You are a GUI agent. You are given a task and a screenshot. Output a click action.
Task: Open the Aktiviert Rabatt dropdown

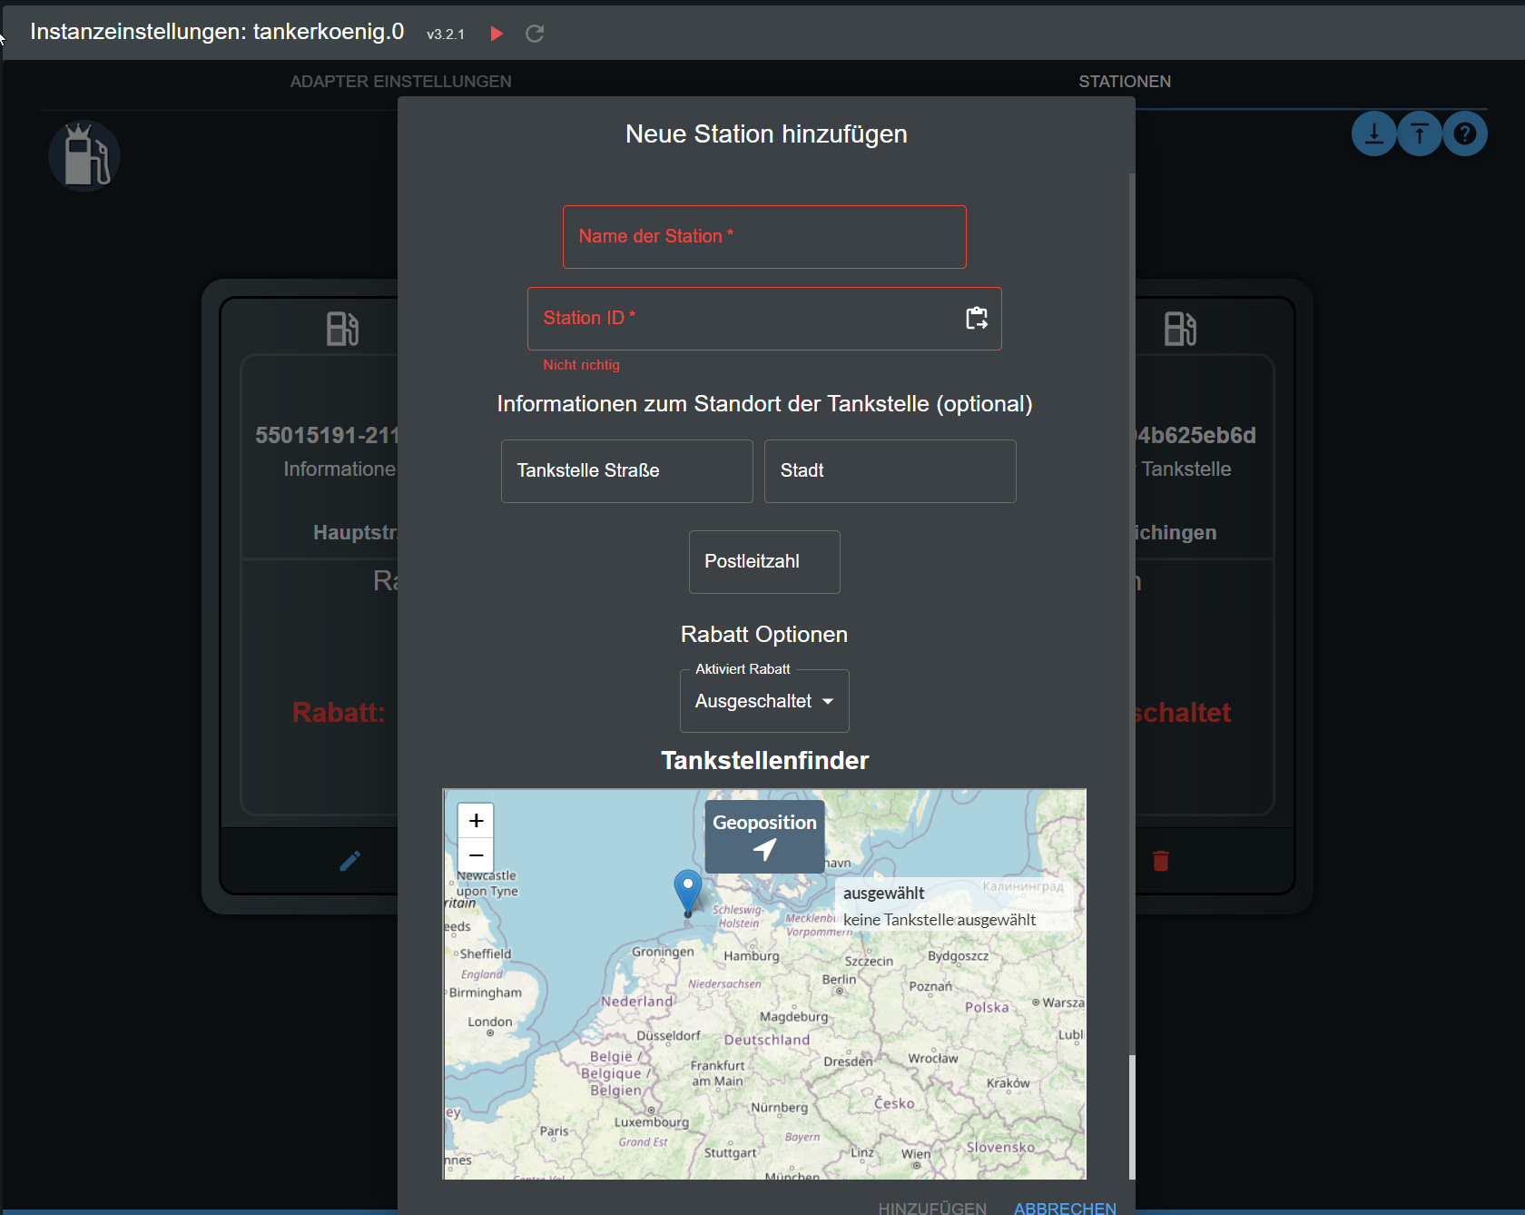[764, 701]
